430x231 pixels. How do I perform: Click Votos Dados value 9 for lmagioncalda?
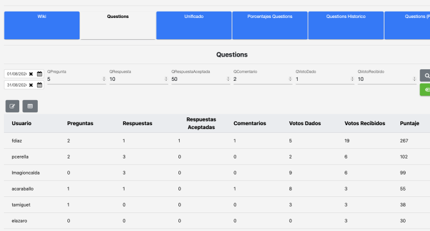[291, 173]
